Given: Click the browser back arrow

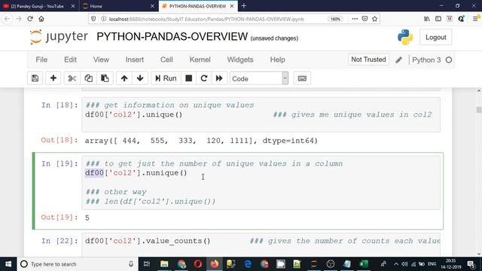Looking at the screenshot, I should pos(7,19).
